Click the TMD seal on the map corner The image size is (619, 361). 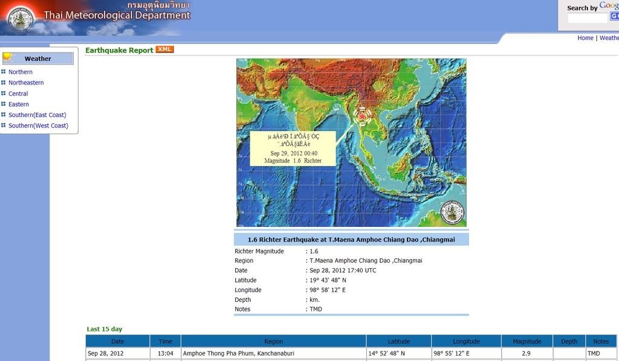point(452,212)
